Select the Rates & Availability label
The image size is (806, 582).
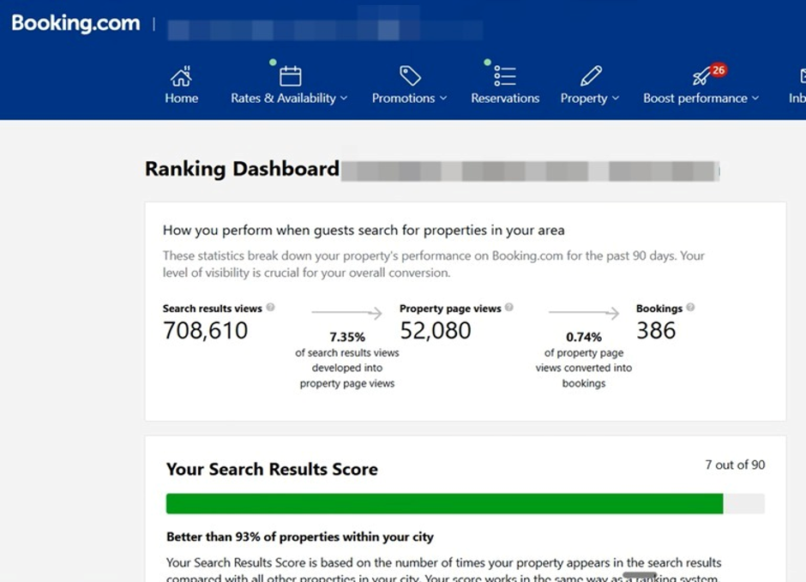coord(283,98)
